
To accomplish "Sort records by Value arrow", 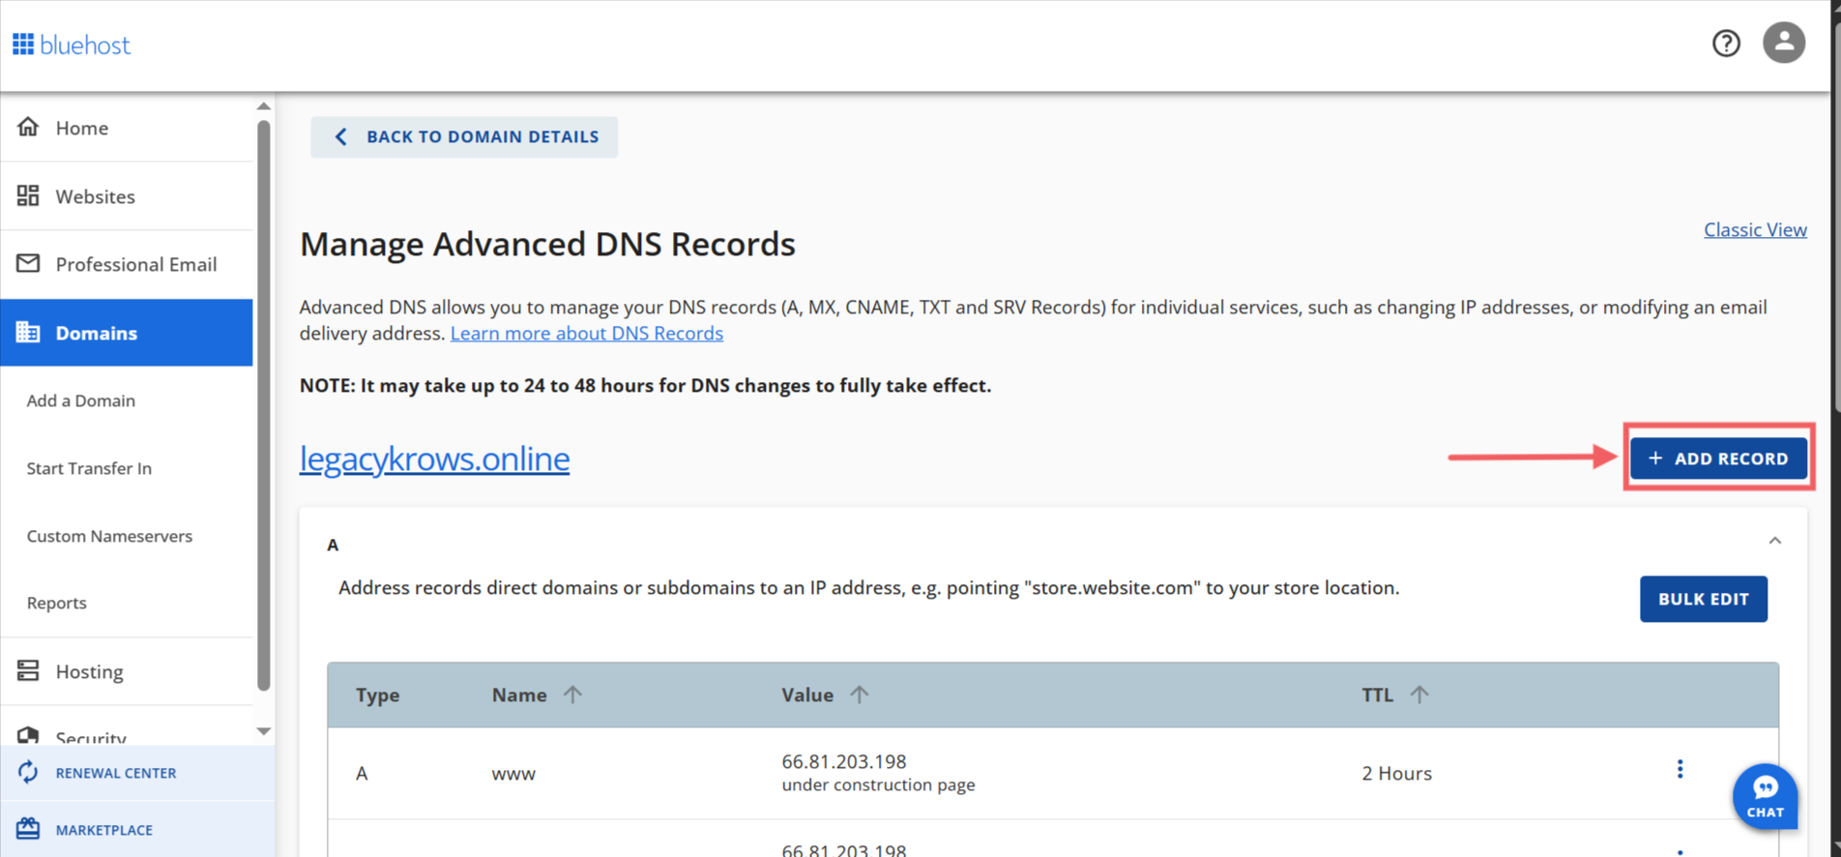I will [x=859, y=694].
